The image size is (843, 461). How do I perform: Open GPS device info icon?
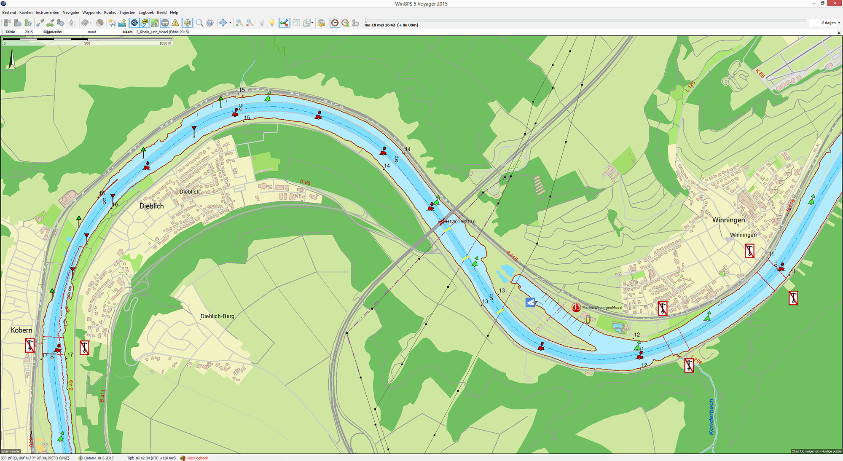[x=17, y=23]
